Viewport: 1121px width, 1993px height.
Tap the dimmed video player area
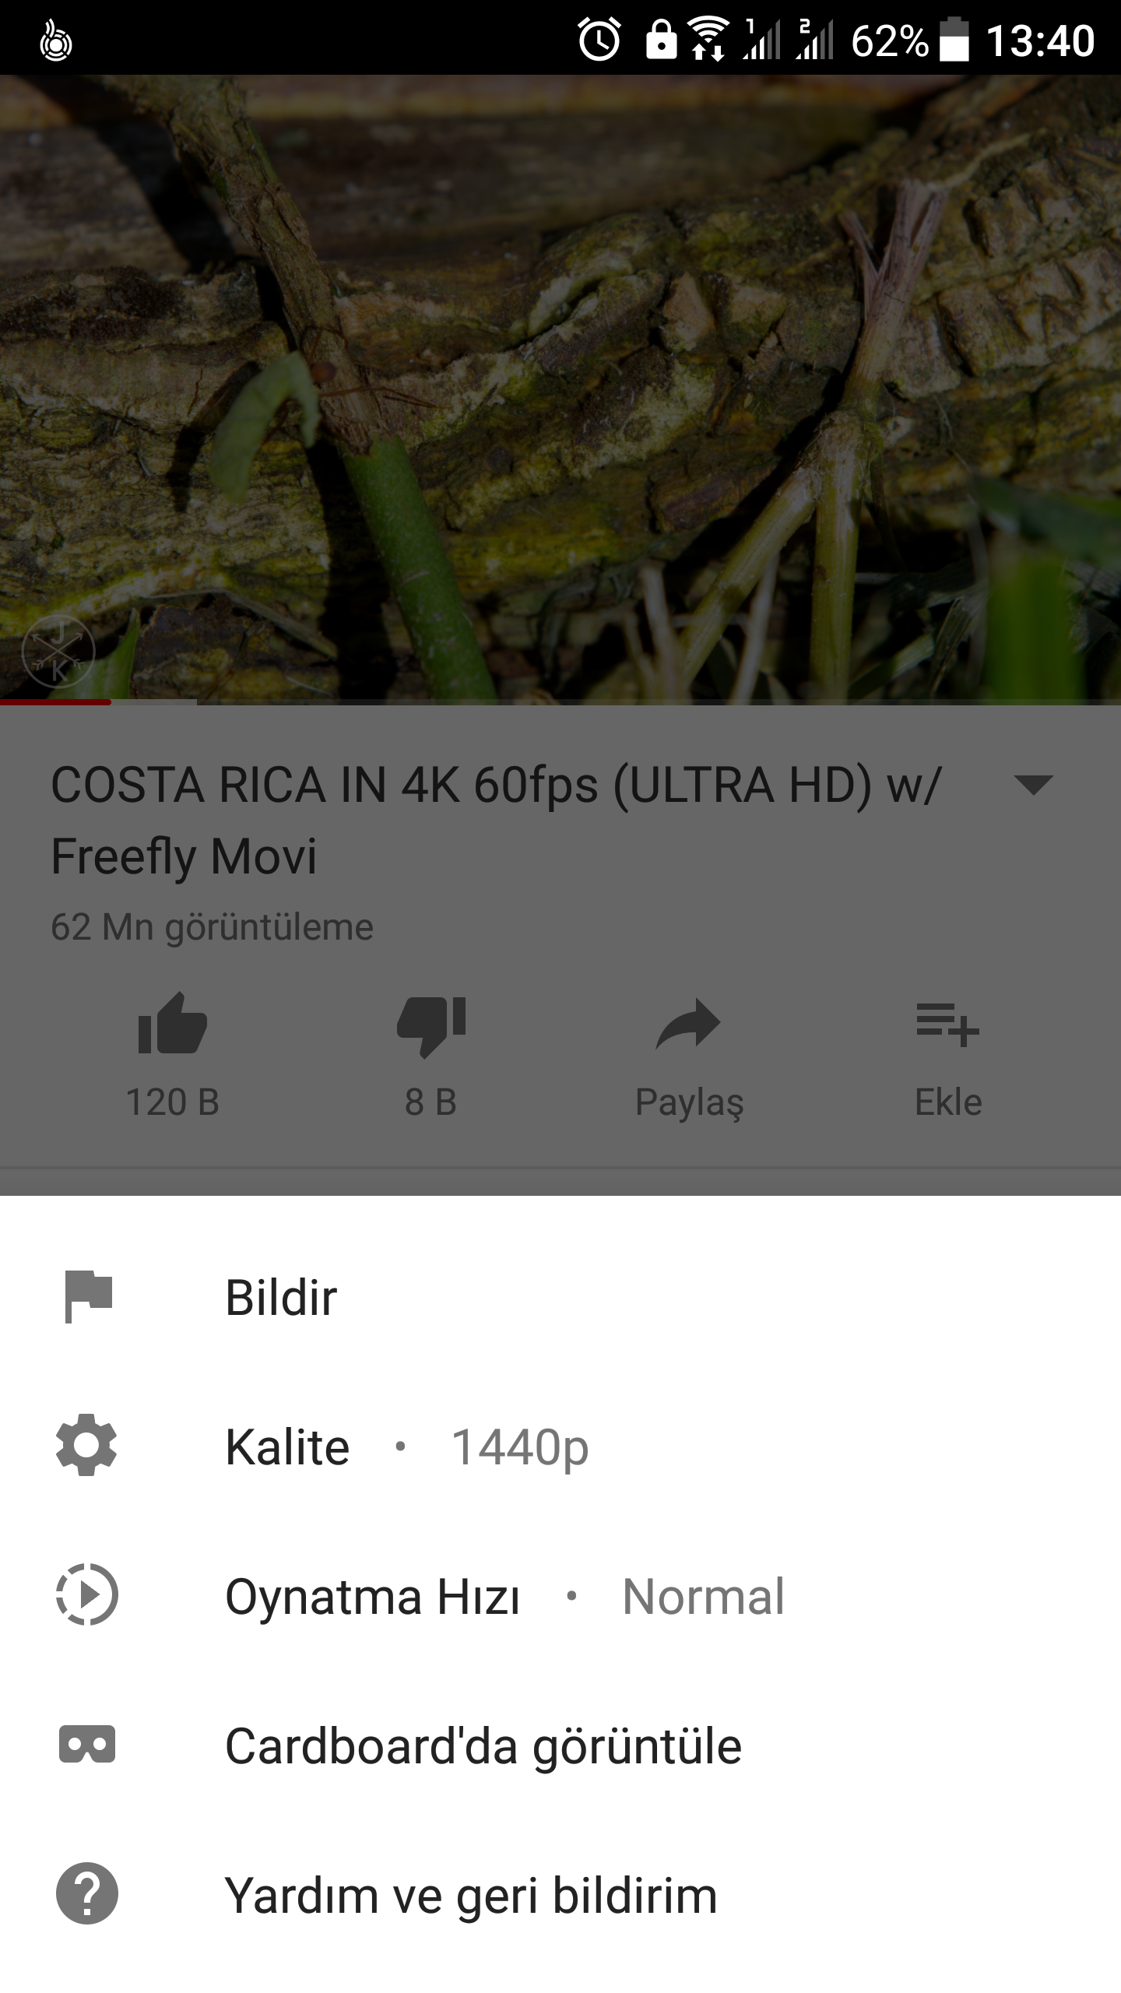click(x=560, y=389)
